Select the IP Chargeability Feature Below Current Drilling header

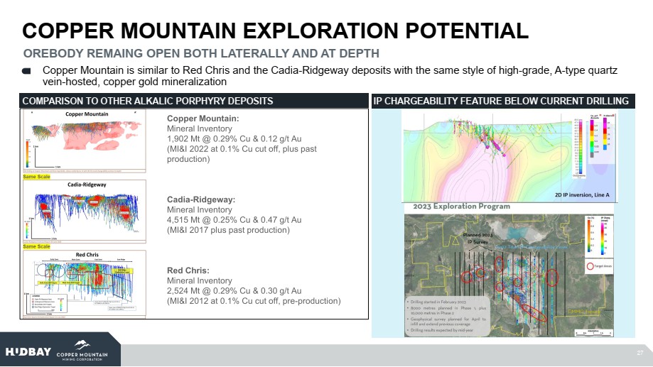pos(500,101)
